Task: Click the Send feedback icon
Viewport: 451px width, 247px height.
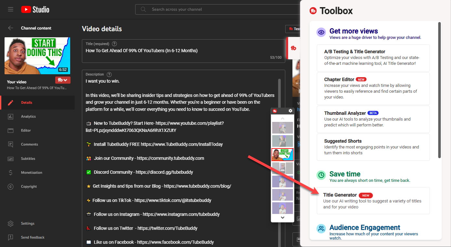Action: point(11,237)
